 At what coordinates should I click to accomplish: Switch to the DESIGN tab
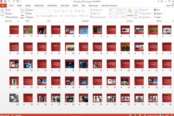pos(28,6)
